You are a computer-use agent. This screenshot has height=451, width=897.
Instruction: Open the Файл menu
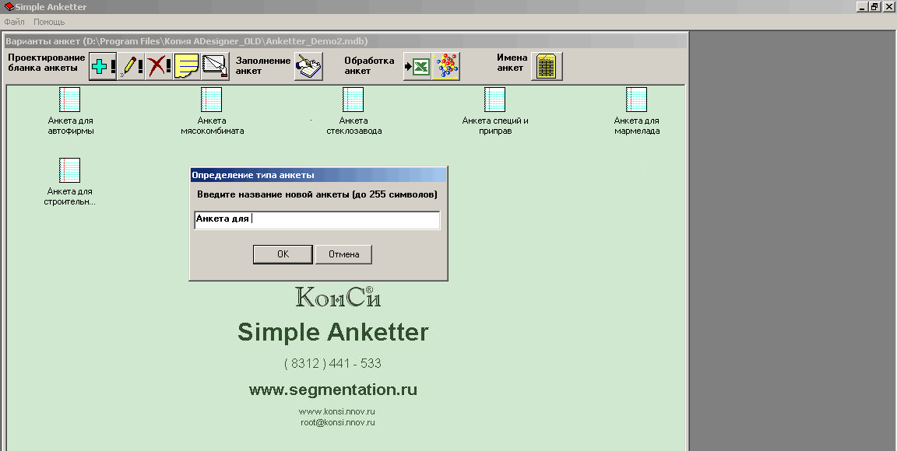14,23
